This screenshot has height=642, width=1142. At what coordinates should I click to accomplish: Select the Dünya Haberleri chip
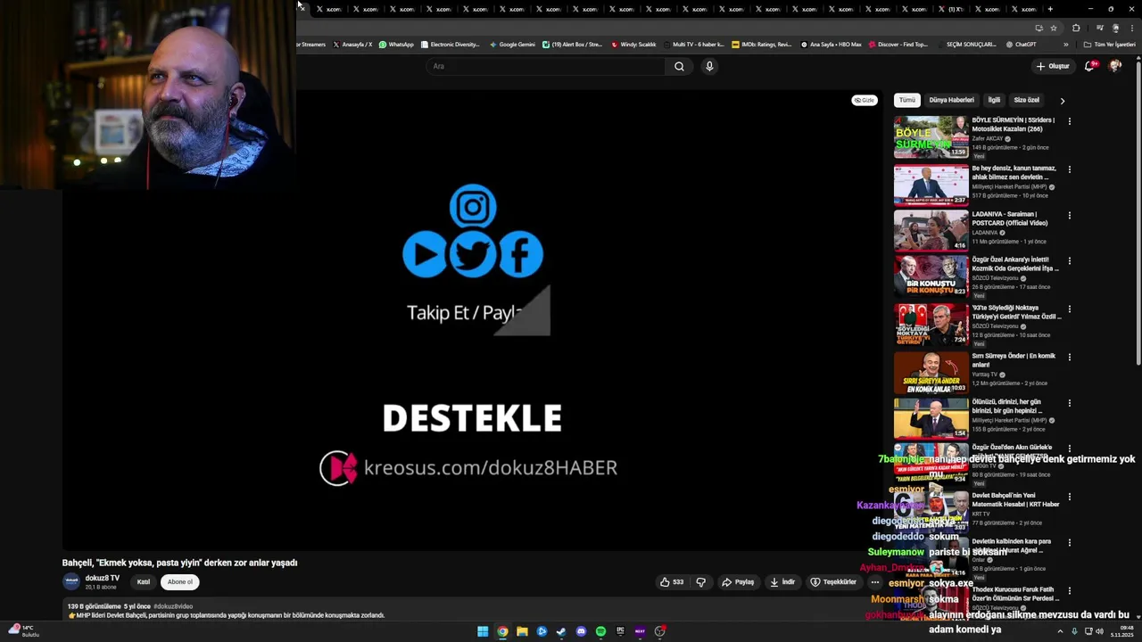coord(951,100)
